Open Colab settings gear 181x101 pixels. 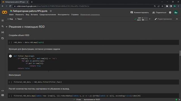pyautogui.click(x=170, y=12)
